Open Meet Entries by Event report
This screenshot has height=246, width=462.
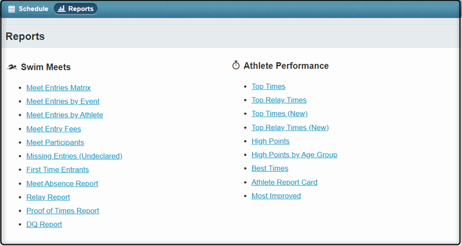(x=63, y=101)
